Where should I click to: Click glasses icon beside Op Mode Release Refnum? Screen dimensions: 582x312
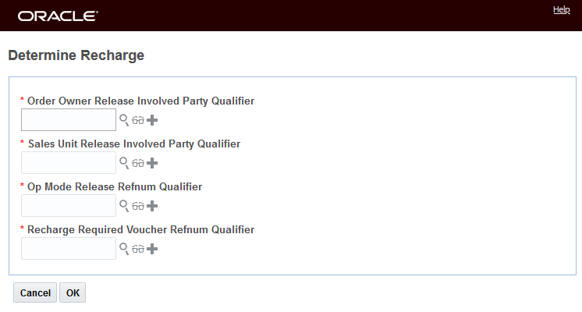[138, 206]
